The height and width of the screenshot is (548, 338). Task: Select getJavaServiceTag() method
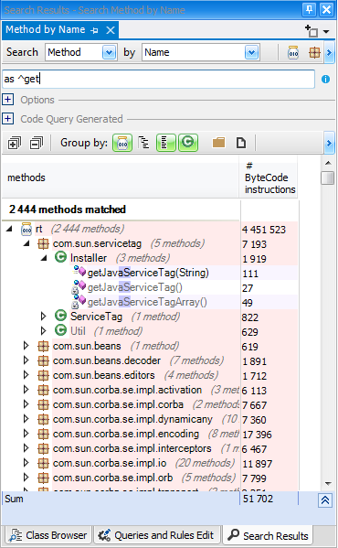pyautogui.click(x=135, y=287)
